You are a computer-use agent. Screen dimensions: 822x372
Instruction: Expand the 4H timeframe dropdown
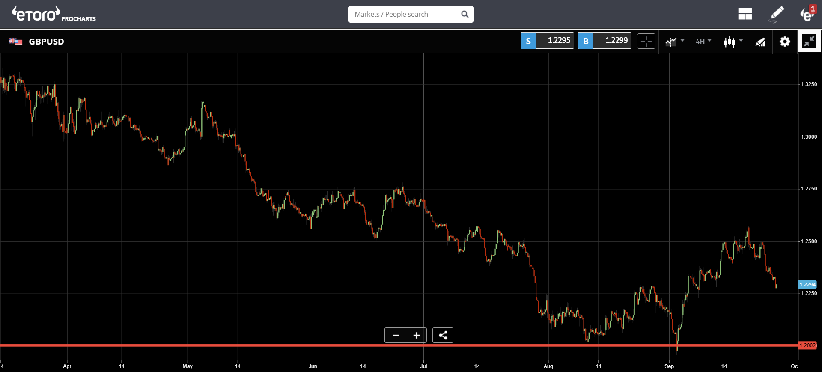click(x=703, y=42)
